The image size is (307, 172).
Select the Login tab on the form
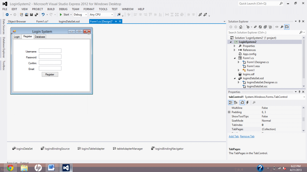[17, 37]
